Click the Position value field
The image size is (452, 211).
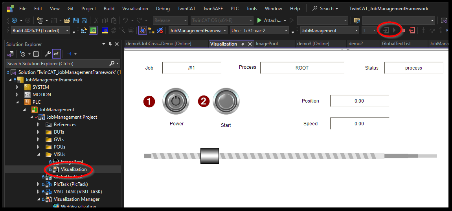360,101
